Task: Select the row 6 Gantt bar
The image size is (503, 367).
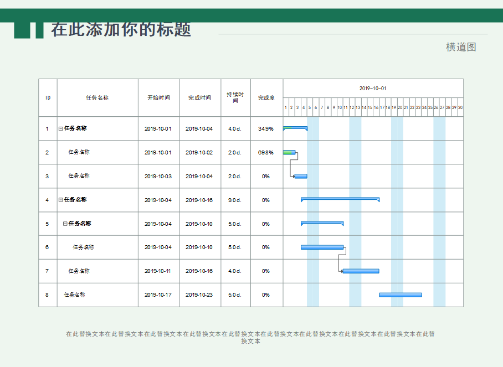Action: point(322,247)
